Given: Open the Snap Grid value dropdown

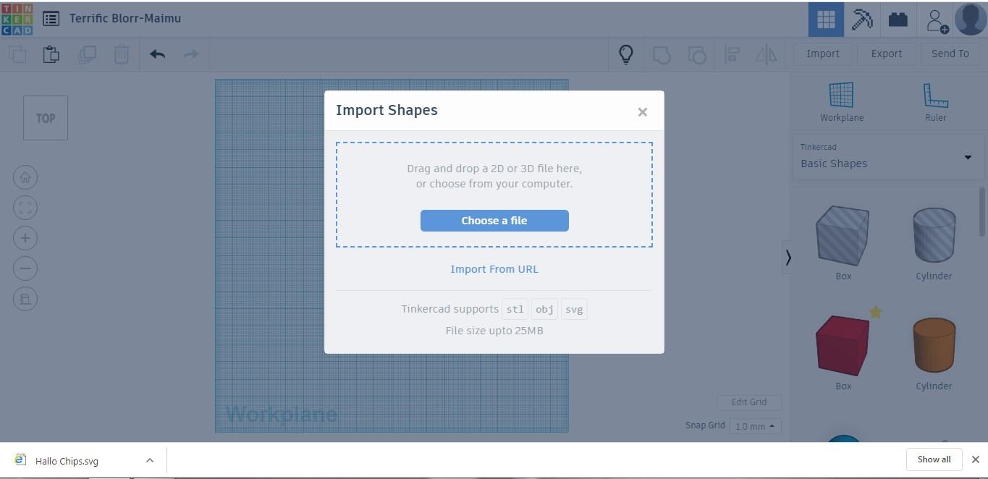Looking at the screenshot, I should pyautogui.click(x=755, y=426).
